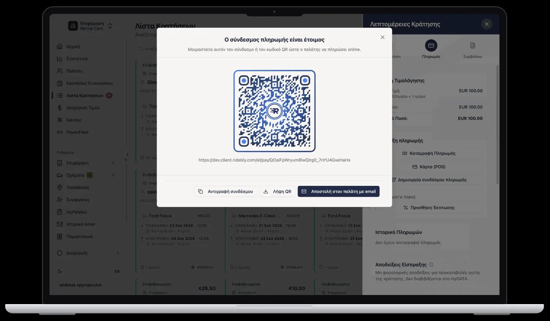Switch language via ΕΛ toggle

click(117, 272)
